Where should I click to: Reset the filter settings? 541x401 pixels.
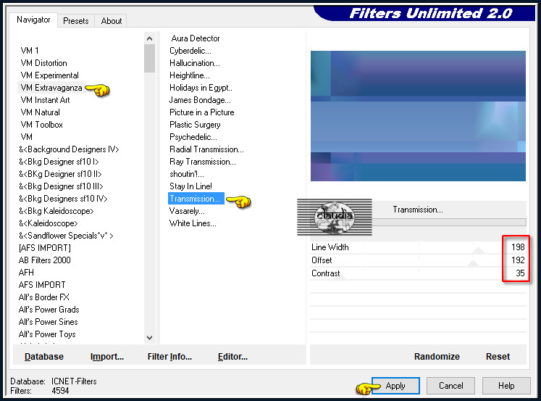coord(498,357)
